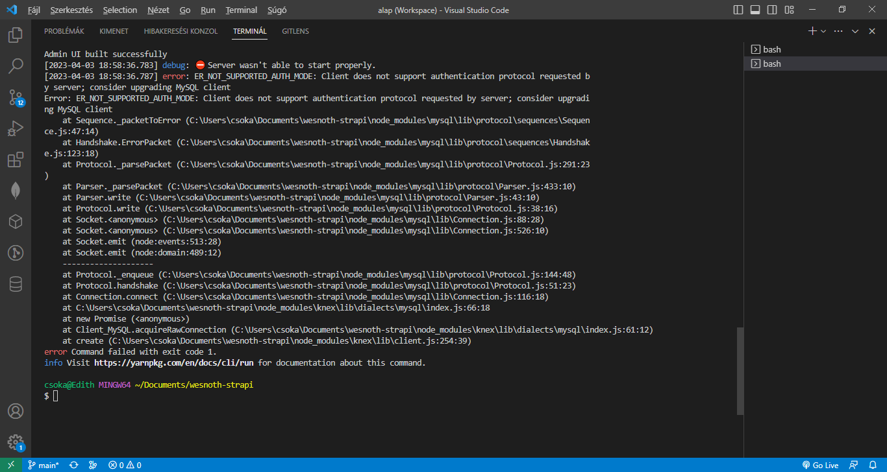
Task: Select the Run and Debug icon
Action: point(16,128)
